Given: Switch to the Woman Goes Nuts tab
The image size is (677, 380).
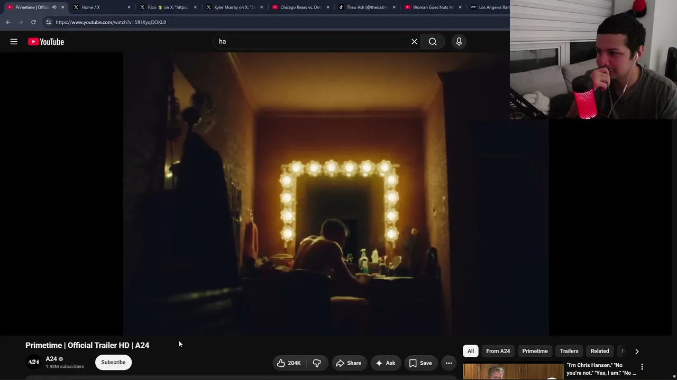Looking at the screenshot, I should [433, 7].
